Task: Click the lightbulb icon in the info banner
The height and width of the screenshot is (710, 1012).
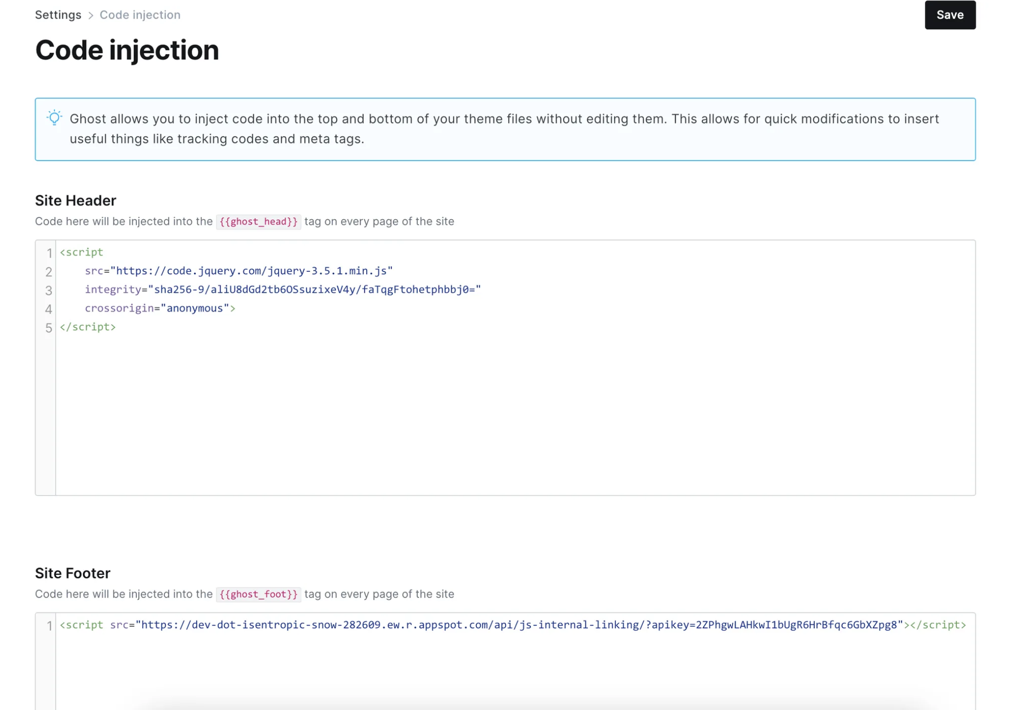Action: 55,118
